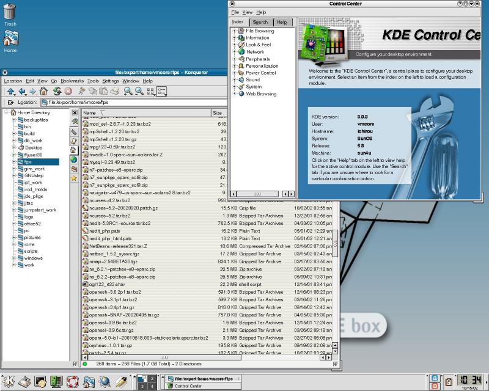The height and width of the screenshot is (391, 489).
Task: Click the Up arrow navigation icon
Action: (x=10, y=92)
